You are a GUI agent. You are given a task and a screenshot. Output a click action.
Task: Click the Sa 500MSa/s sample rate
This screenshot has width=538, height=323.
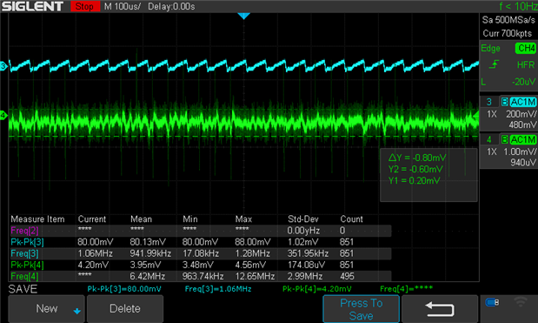(508, 20)
